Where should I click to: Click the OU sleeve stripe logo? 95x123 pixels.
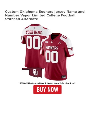click(x=71, y=49)
